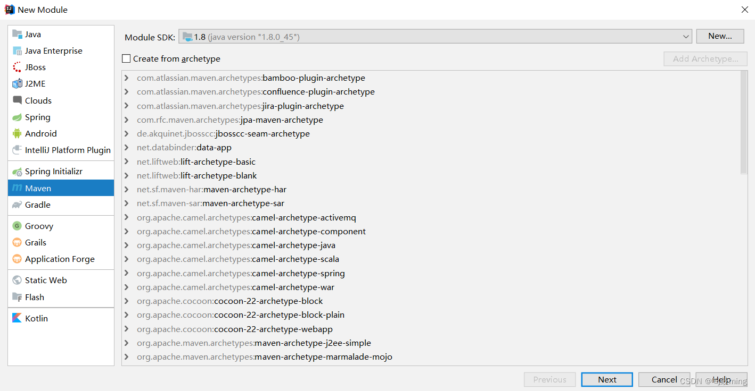Image resolution: width=755 pixels, height=391 pixels.
Task: Click the Java module type icon
Action: (x=17, y=34)
